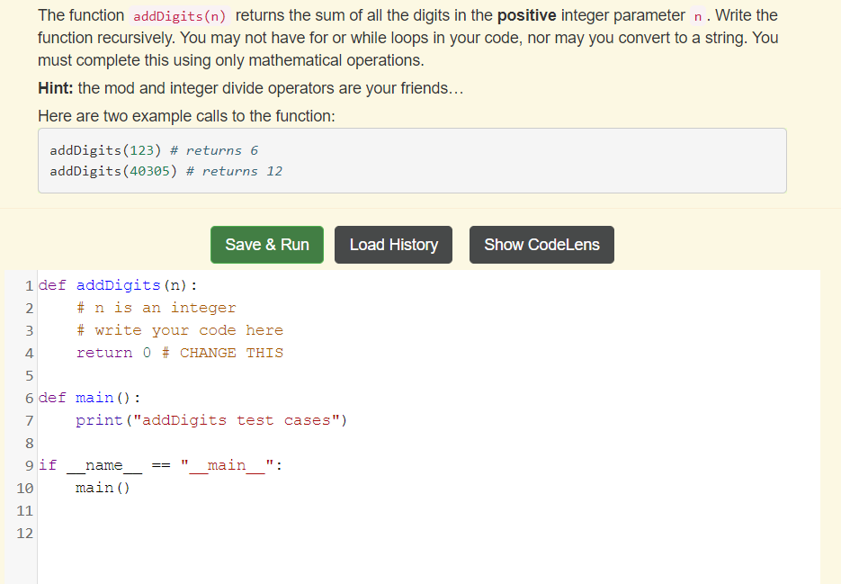Viewport: 841px width, 584px height.
Task: Show CodeLens for the code
Action: tap(541, 245)
